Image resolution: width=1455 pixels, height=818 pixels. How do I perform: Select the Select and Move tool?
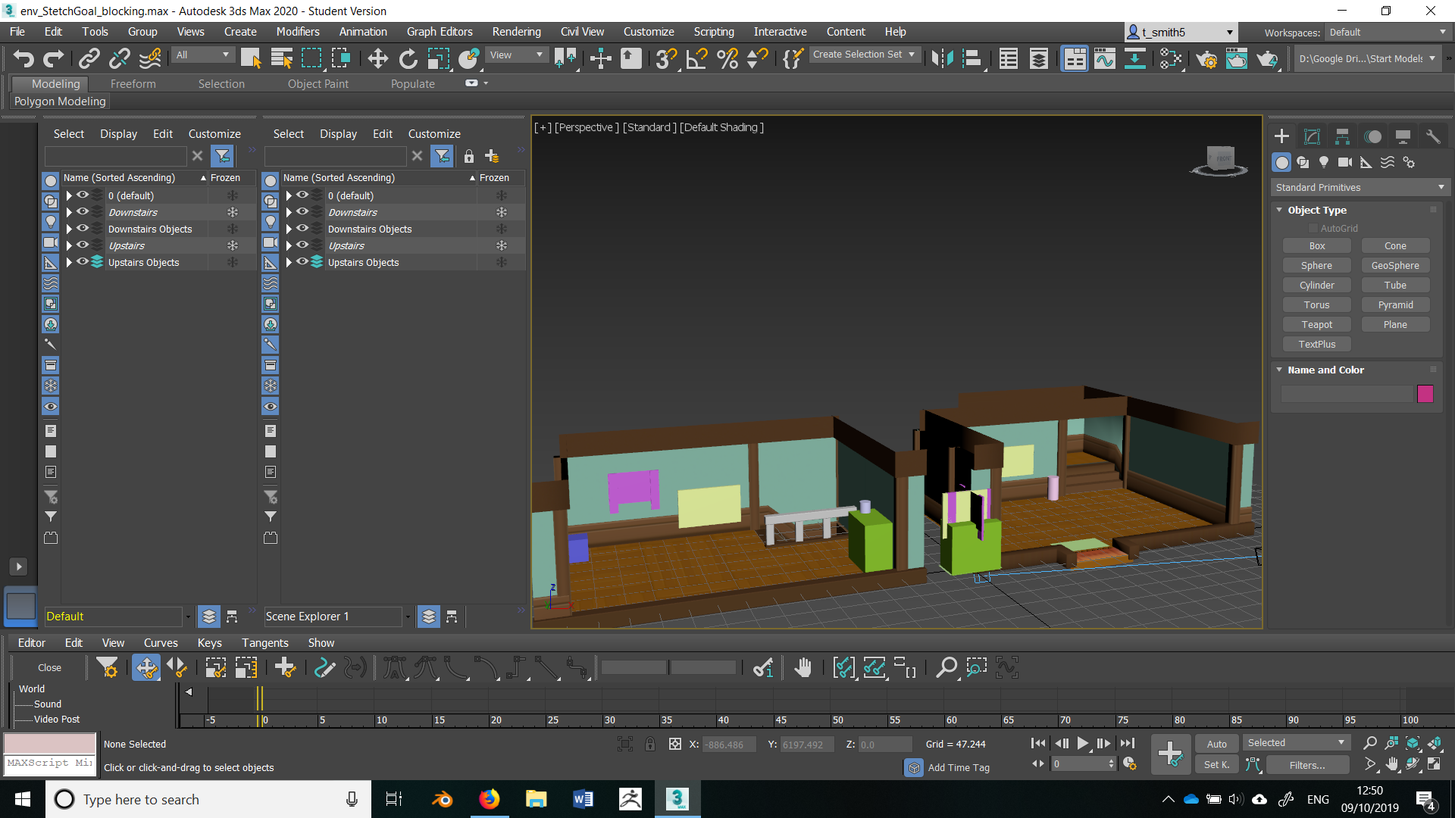click(x=377, y=58)
